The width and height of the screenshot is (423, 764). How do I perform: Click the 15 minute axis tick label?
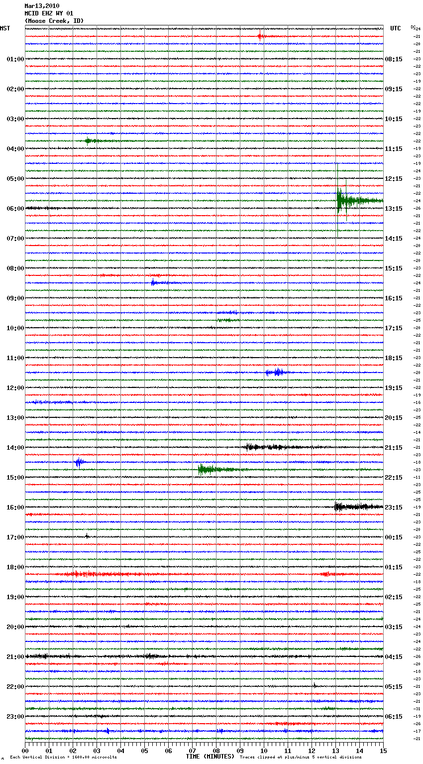[383, 751]
